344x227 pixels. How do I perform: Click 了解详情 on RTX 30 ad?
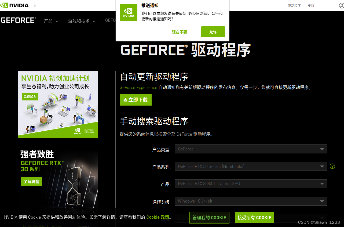pos(31,182)
